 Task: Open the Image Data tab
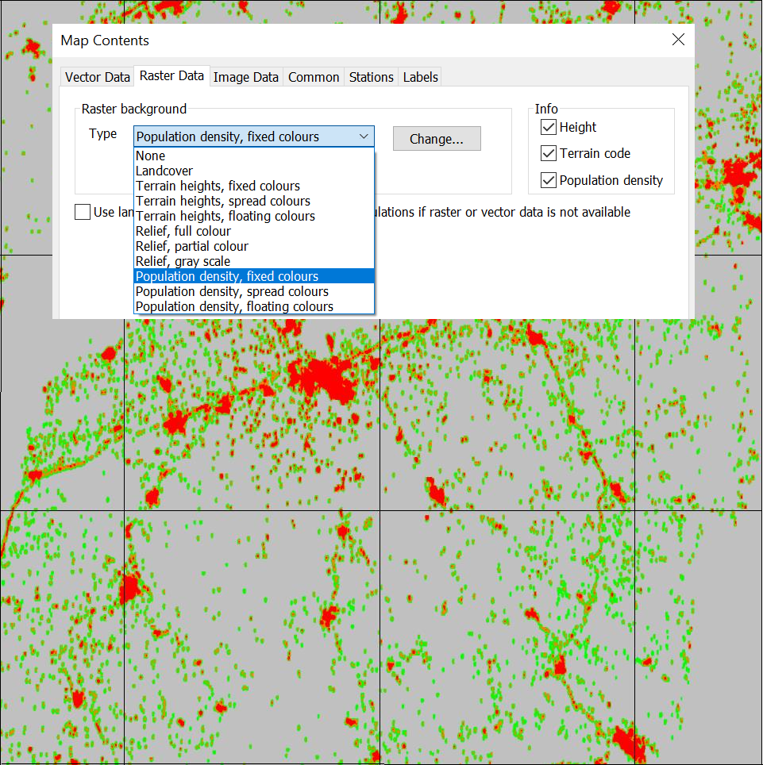click(x=246, y=77)
